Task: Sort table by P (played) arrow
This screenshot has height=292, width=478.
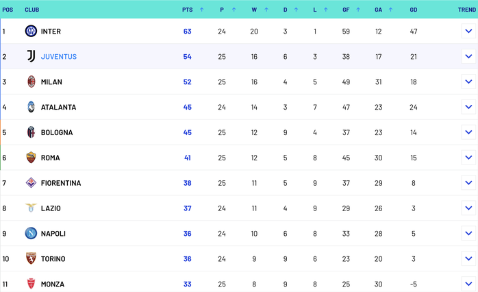Action: point(234,10)
